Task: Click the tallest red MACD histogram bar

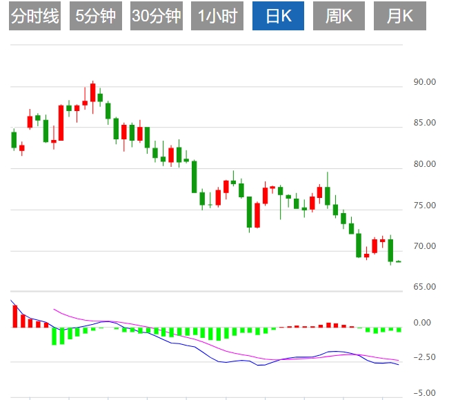Action: [x=14, y=316]
